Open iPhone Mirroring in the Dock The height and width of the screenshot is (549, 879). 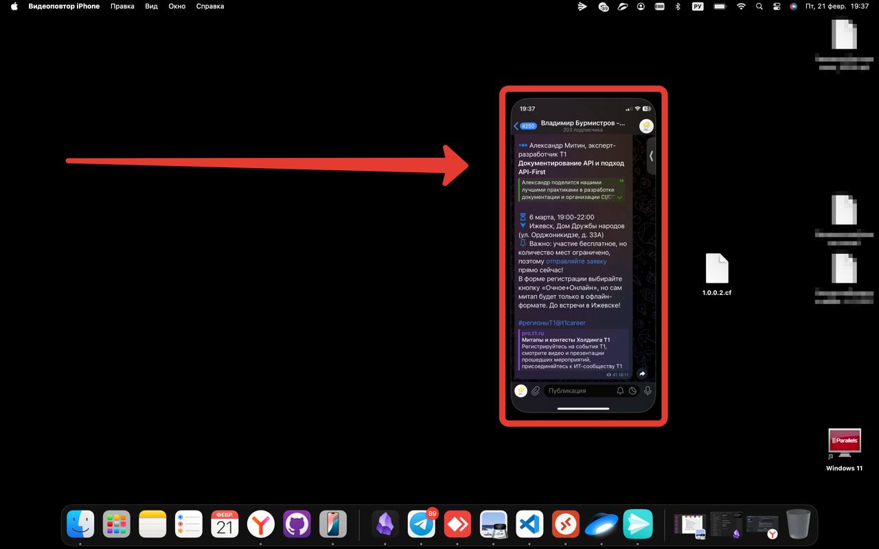[x=333, y=525]
